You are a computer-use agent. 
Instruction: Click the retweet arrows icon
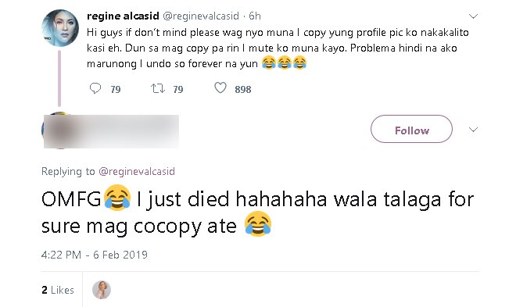click(x=158, y=88)
